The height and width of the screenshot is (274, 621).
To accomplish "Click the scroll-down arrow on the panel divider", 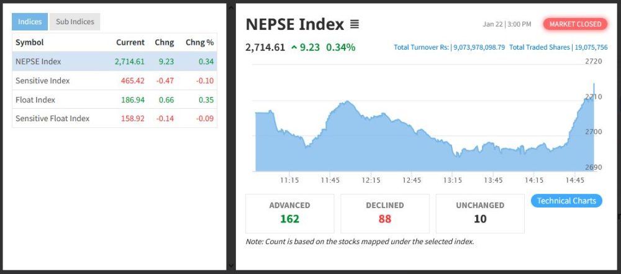I will coord(231,265).
